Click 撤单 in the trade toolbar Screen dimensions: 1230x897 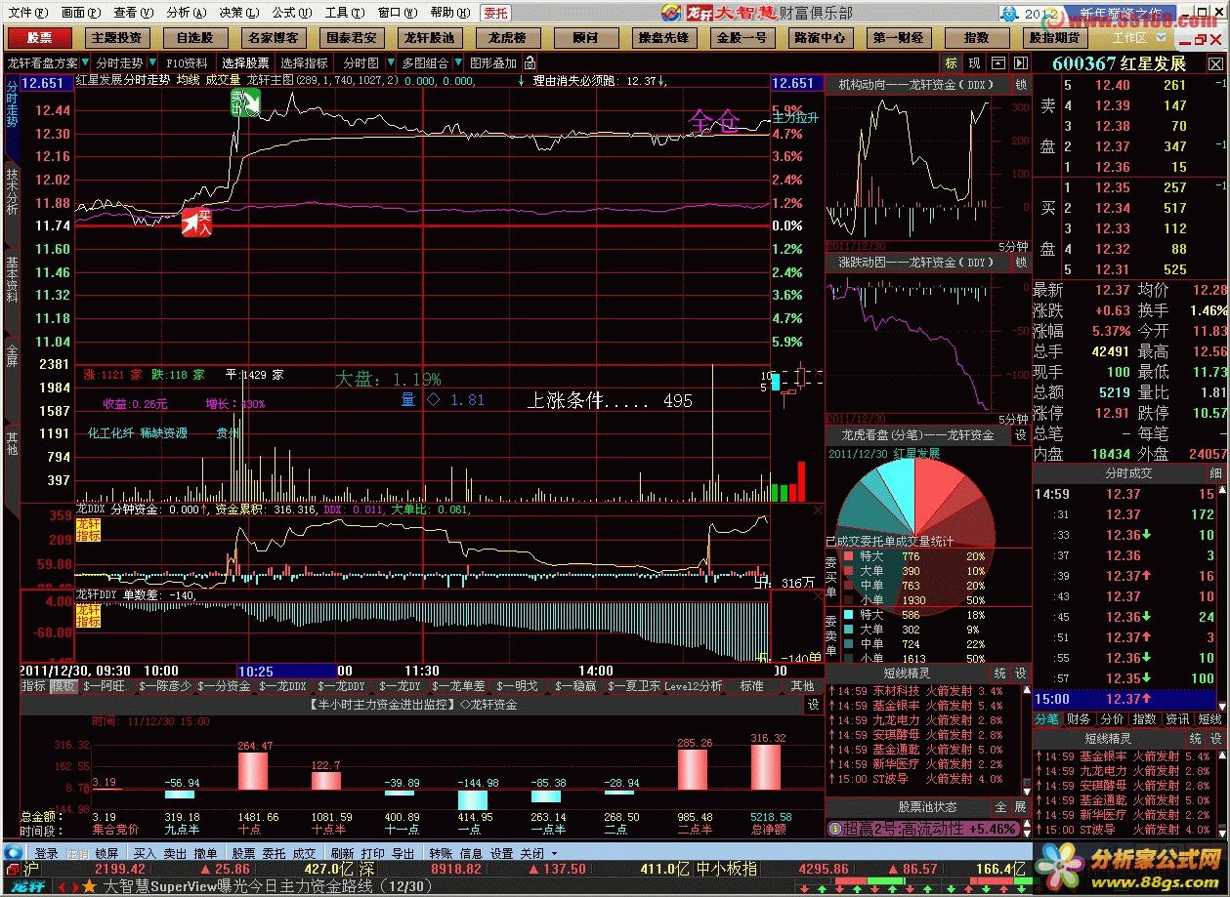pyautogui.click(x=205, y=853)
